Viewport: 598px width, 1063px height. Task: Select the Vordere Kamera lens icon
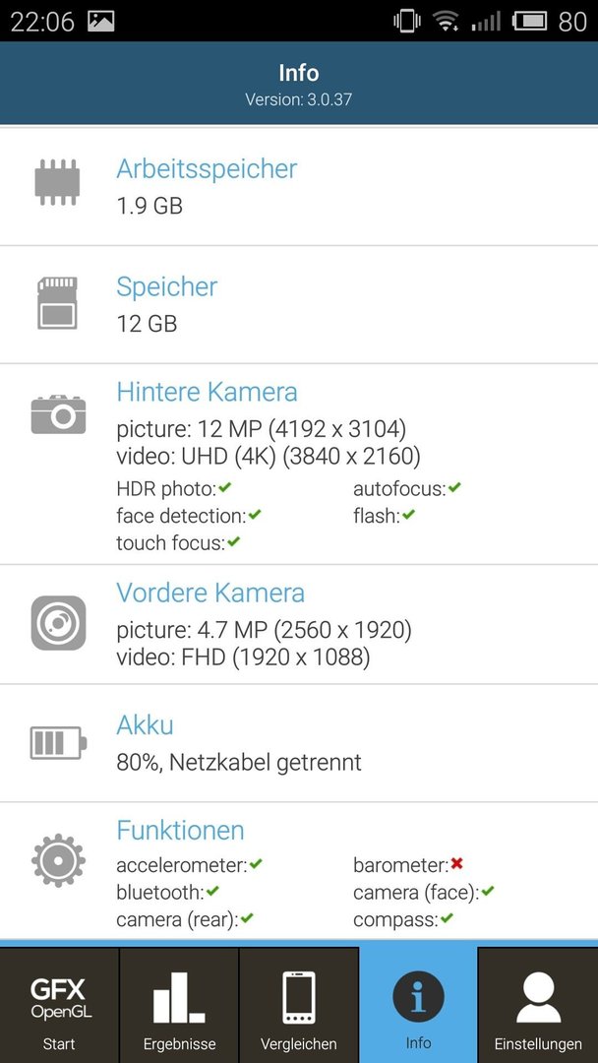(58, 622)
